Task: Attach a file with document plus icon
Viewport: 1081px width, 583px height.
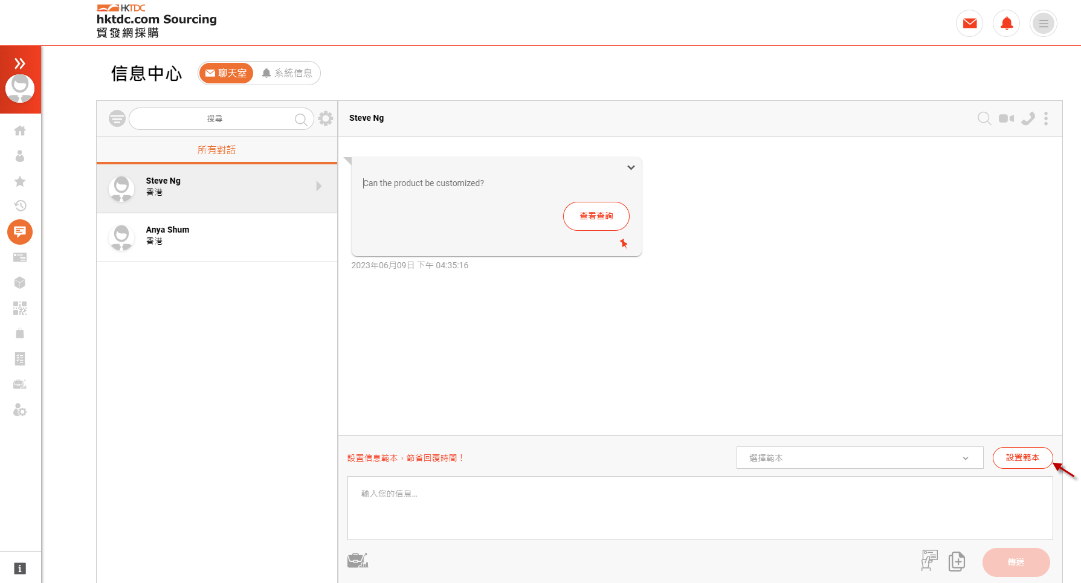Action: pos(957,561)
